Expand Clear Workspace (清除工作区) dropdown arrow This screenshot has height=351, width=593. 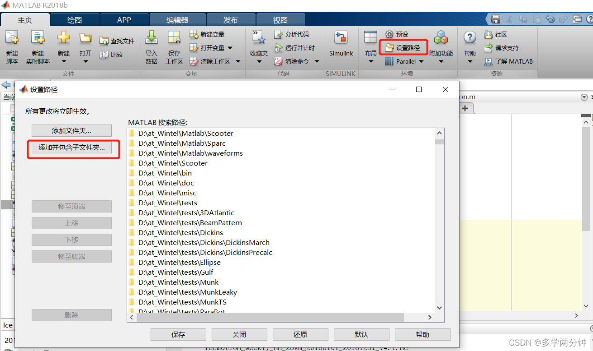pos(238,61)
